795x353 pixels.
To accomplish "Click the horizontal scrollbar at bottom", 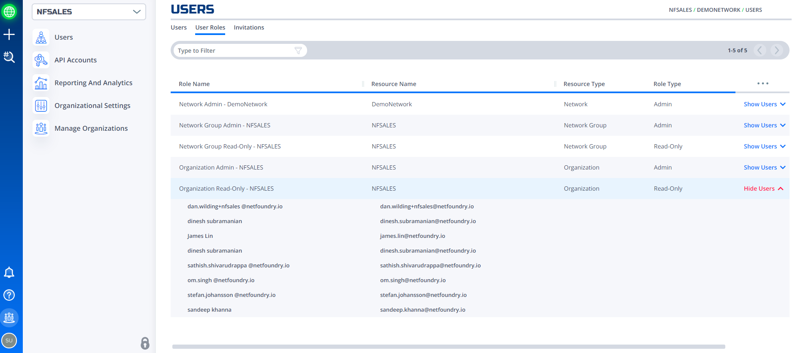I will click(x=449, y=347).
